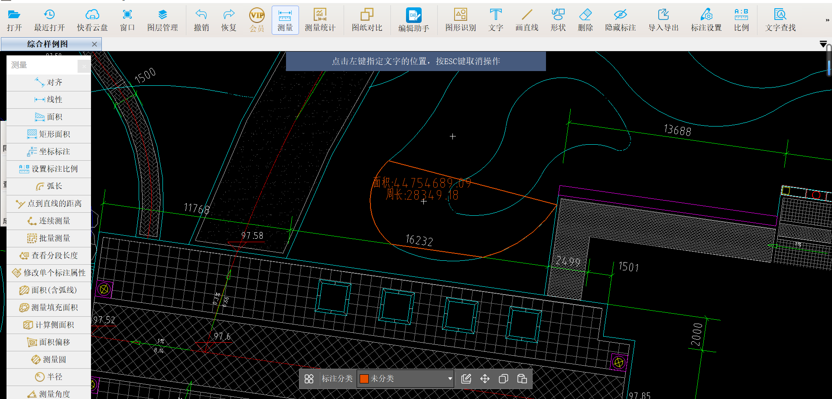The width and height of the screenshot is (832, 399).
Task: Click the edit annotation pencil icon
Action: coord(466,379)
